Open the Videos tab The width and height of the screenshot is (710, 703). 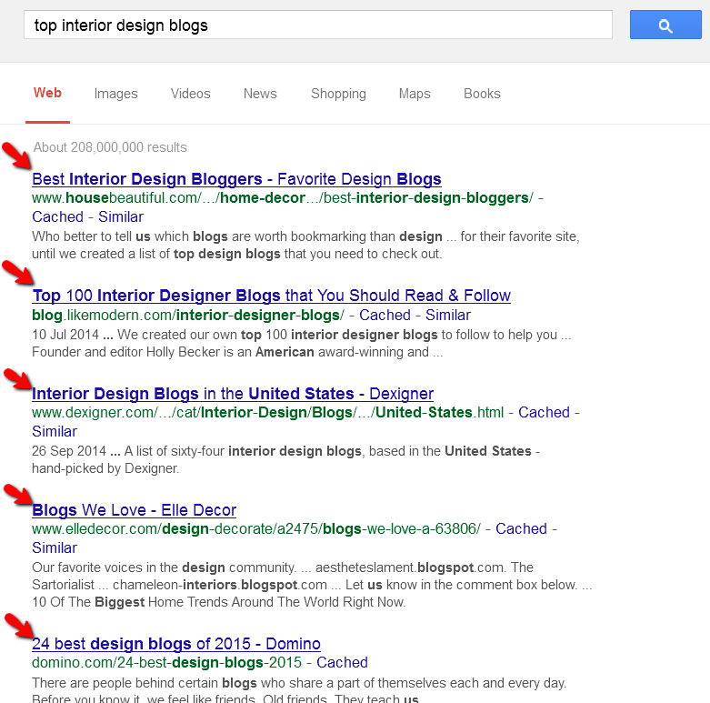[x=191, y=94]
